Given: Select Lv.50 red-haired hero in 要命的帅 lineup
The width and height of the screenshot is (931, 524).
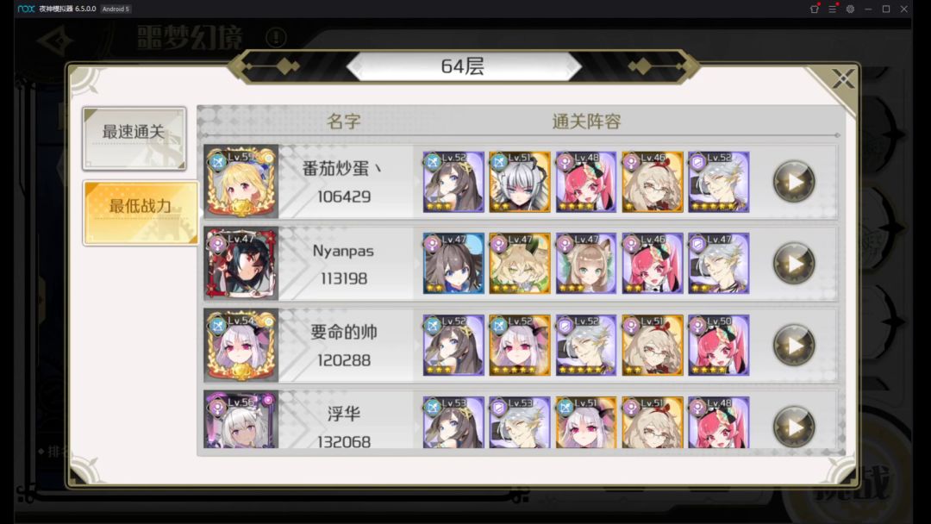Looking at the screenshot, I should coord(718,346).
